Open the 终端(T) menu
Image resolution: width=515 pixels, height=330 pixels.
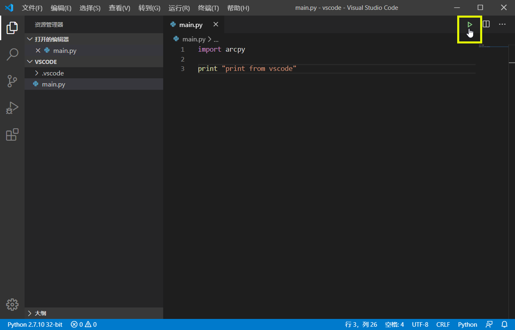coord(208,8)
